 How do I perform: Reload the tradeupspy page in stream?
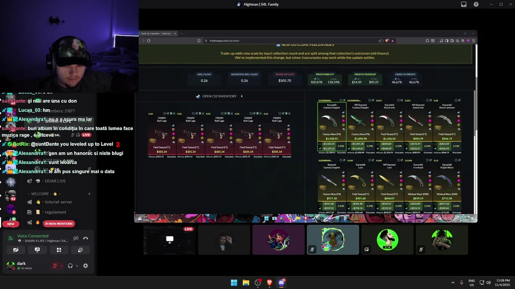tap(149, 41)
